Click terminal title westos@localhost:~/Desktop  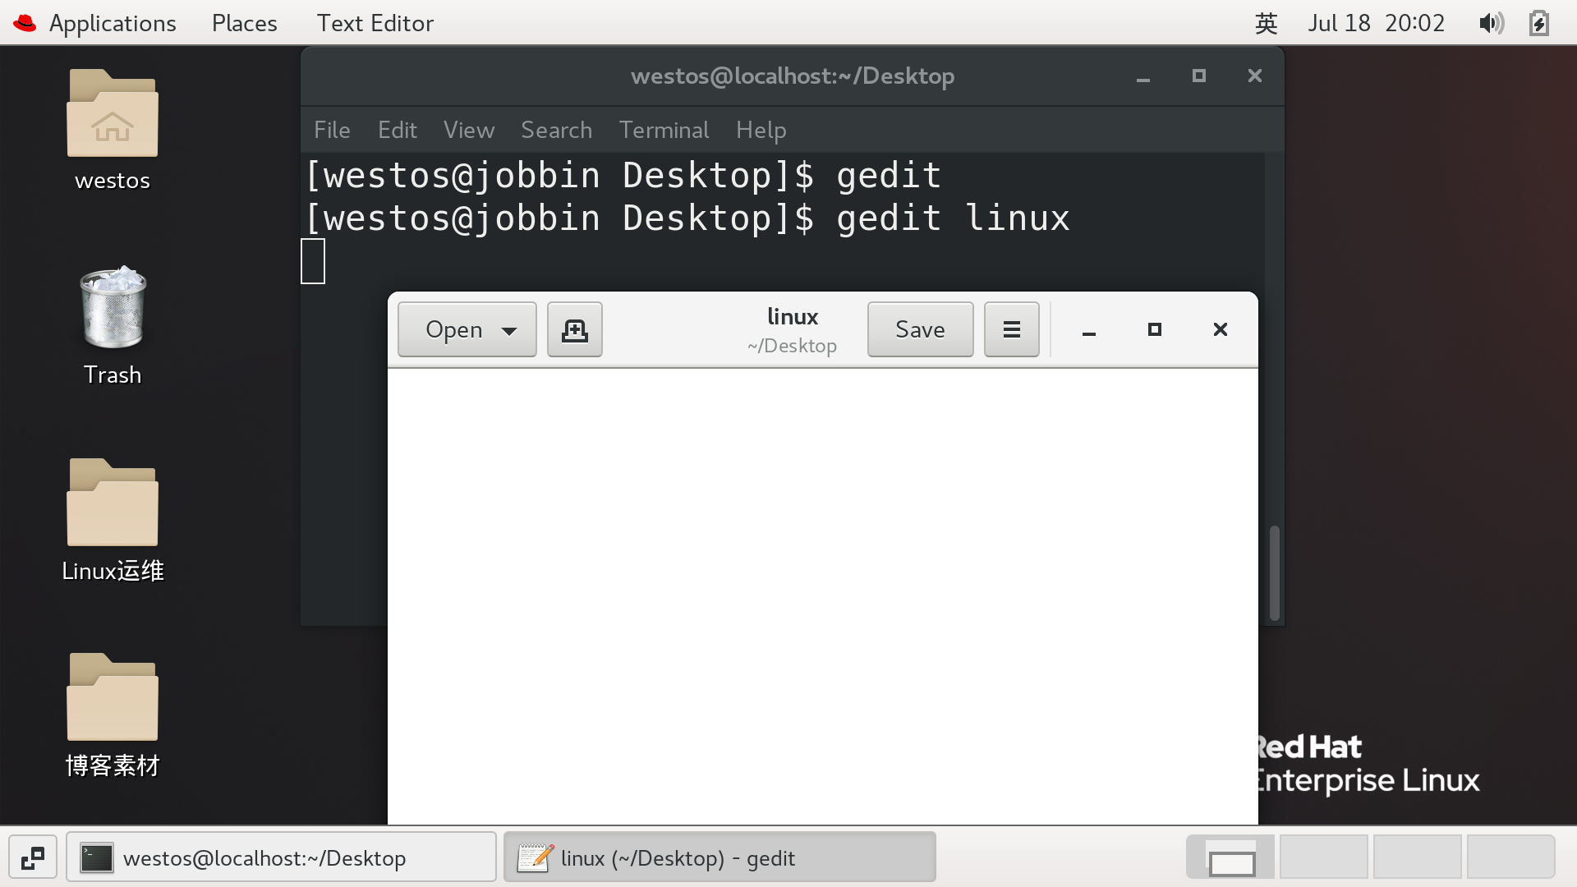793,76
